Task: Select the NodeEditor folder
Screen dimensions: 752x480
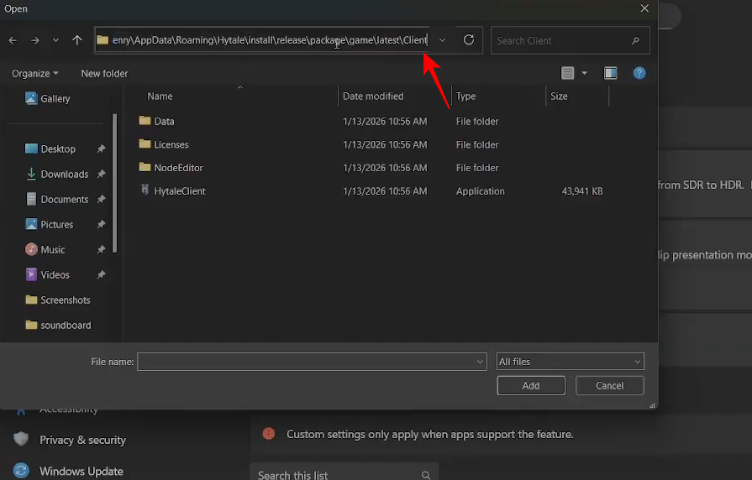Action: 178,168
